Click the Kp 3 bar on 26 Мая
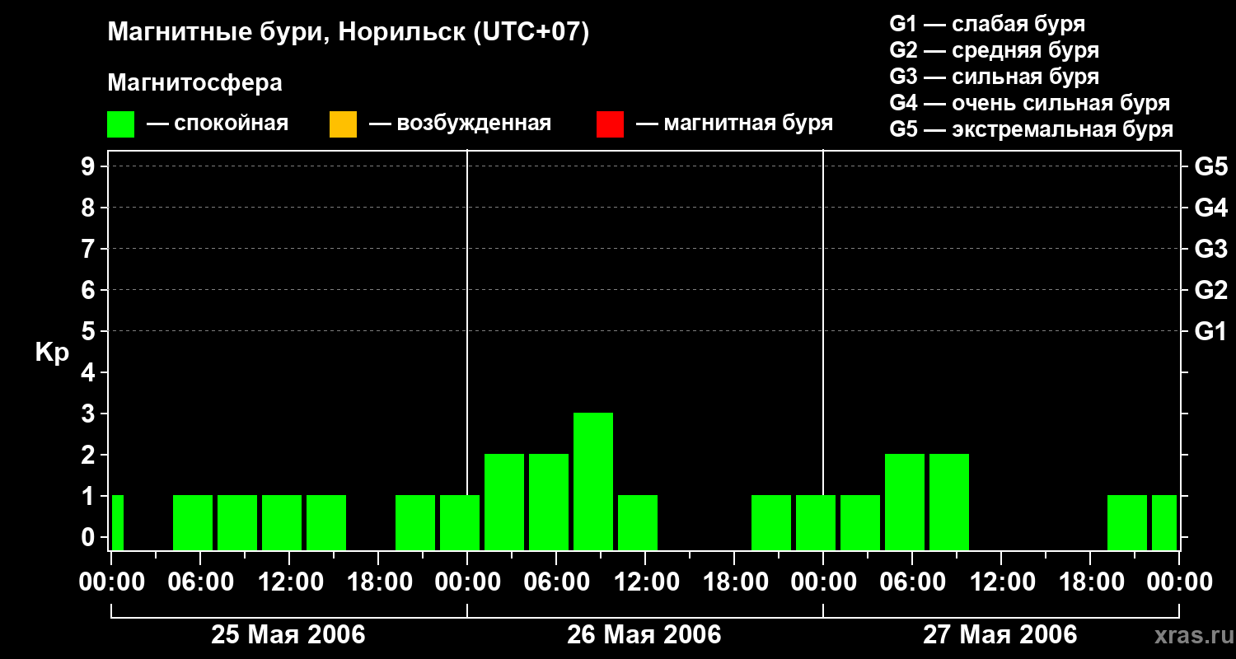Screen dimensions: 1236x659 593,481
